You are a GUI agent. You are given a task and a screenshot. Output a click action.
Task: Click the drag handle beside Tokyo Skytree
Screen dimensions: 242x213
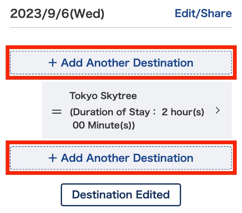click(x=57, y=112)
